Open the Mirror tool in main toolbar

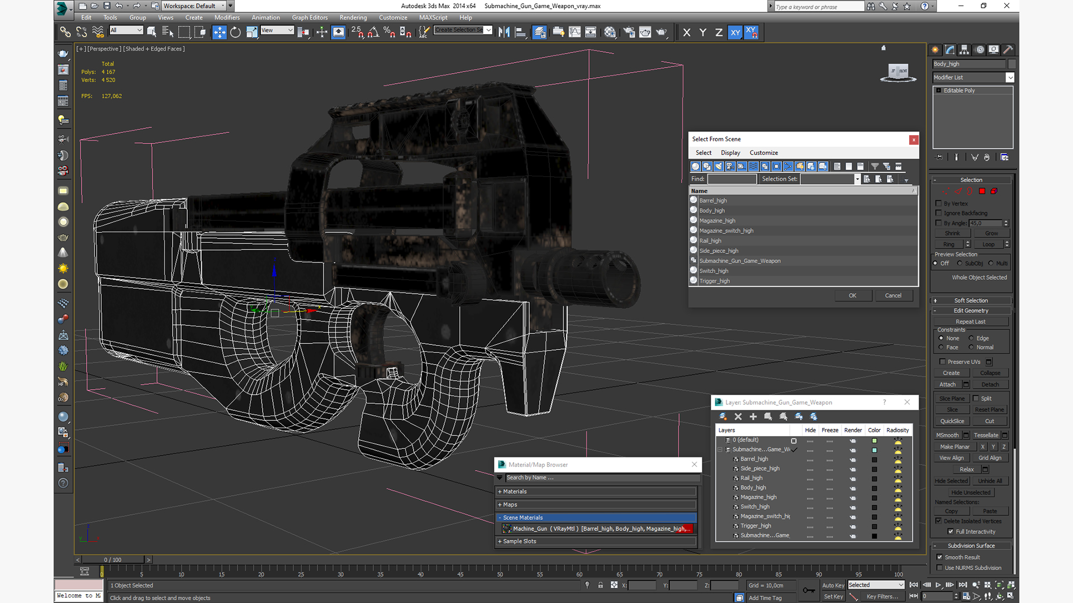(504, 32)
